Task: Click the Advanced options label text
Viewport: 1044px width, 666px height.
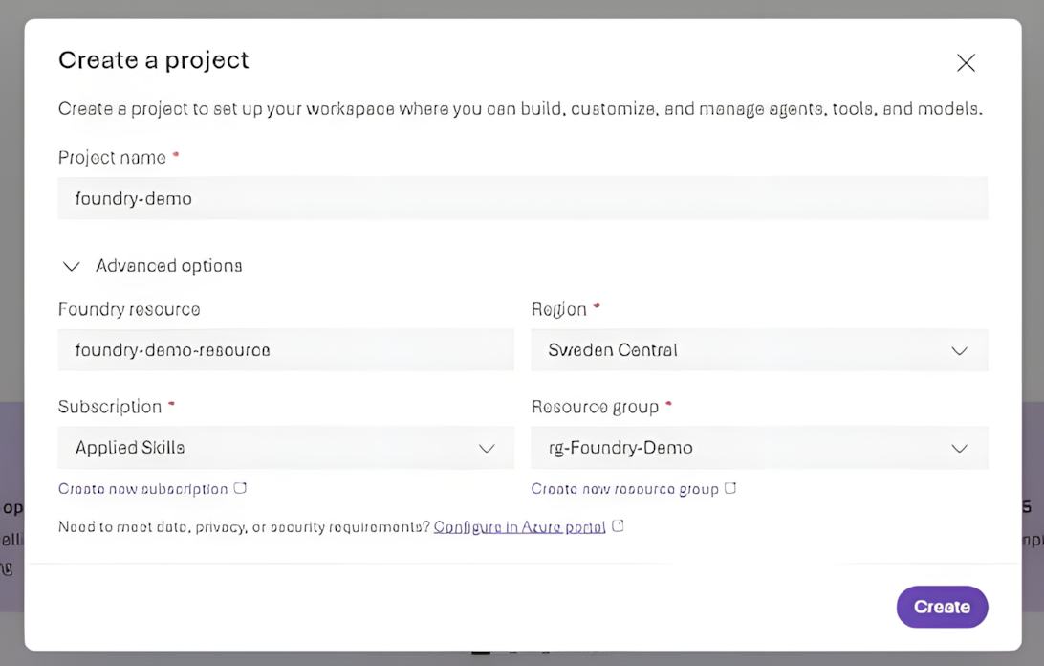Action: 169,266
